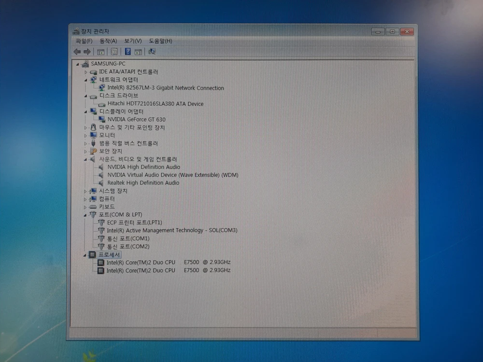Open the blue question-mark Help toolbar icon
The image size is (483, 362).
pos(128,52)
